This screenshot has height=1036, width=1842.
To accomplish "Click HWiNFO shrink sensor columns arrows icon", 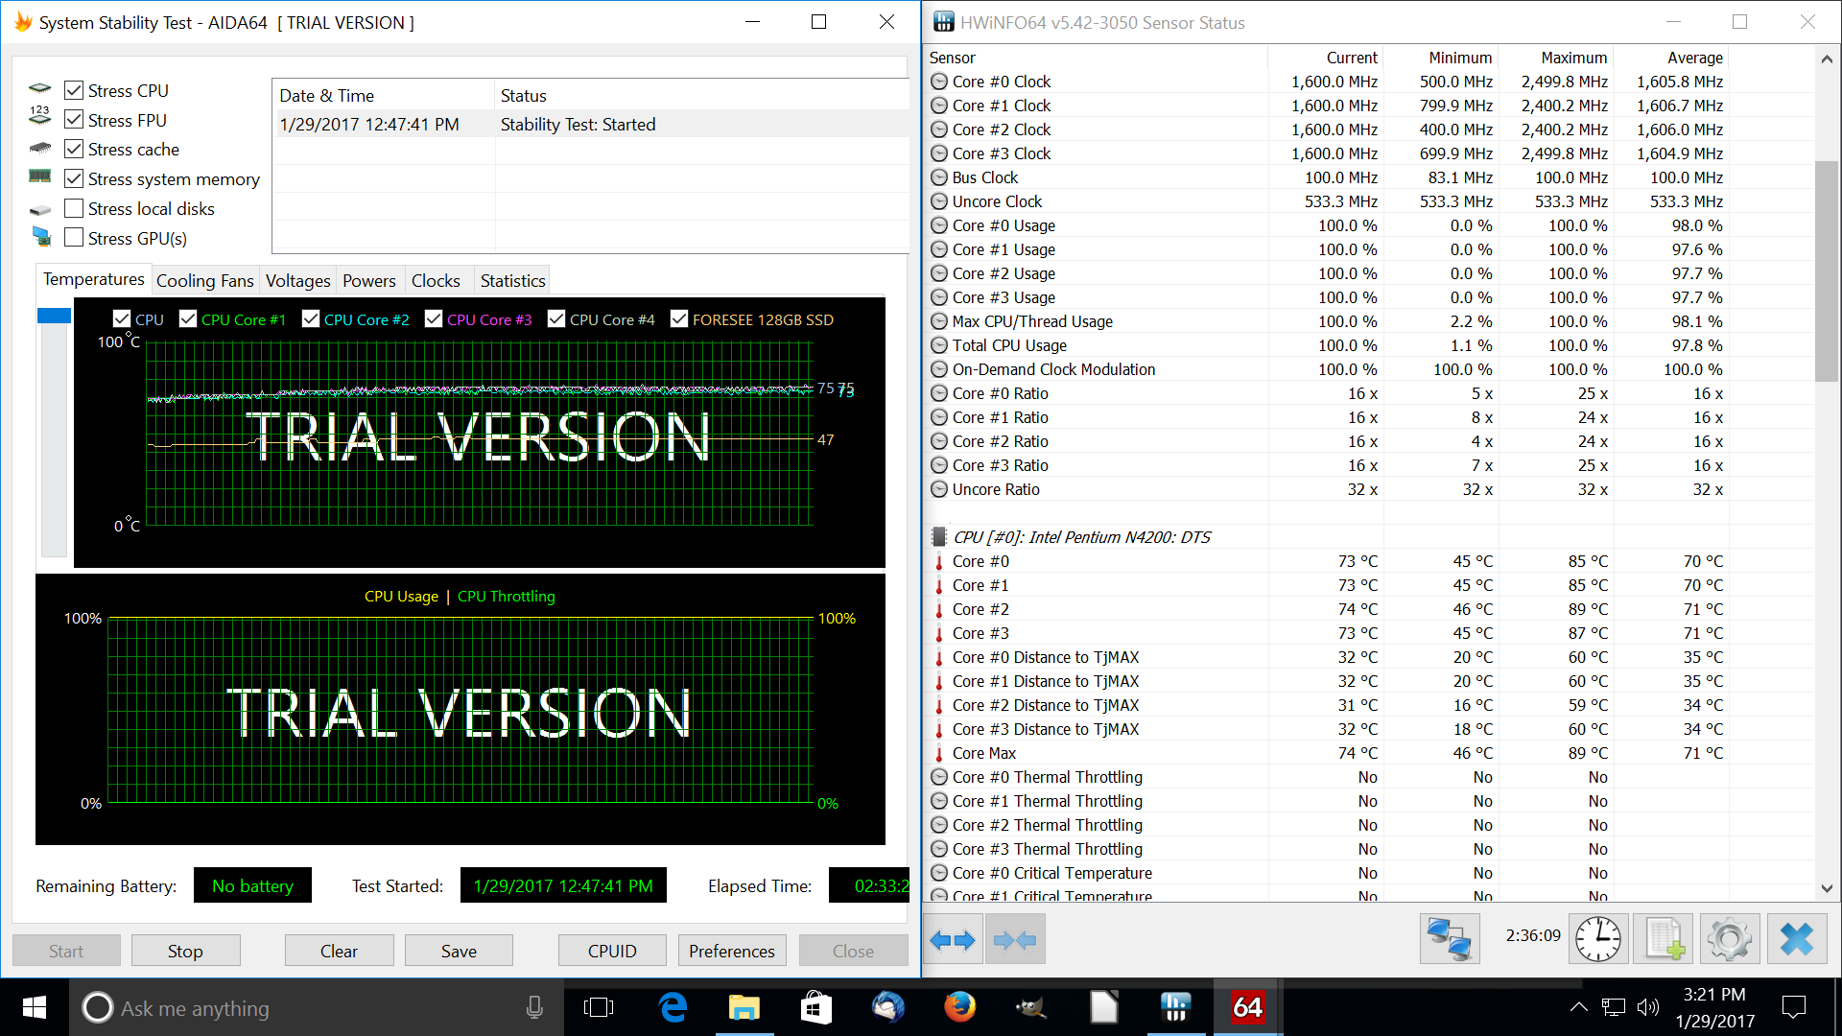I will click(1015, 939).
